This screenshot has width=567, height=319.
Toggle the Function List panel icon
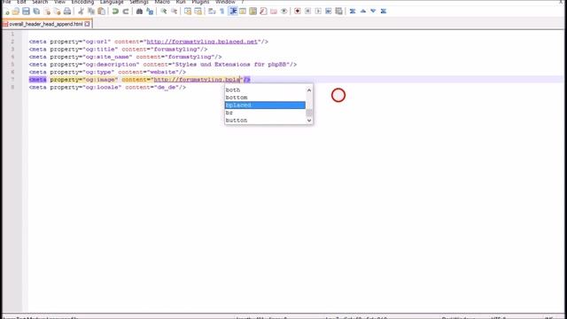pos(263,12)
